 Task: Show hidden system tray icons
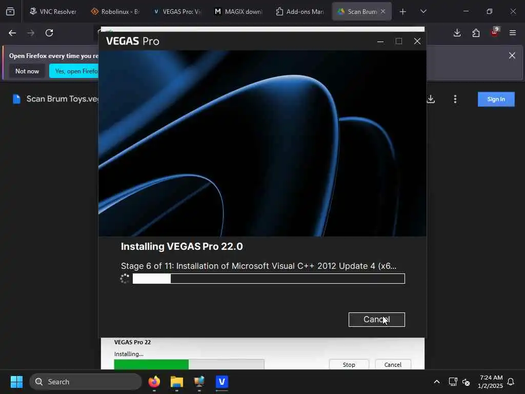437,382
